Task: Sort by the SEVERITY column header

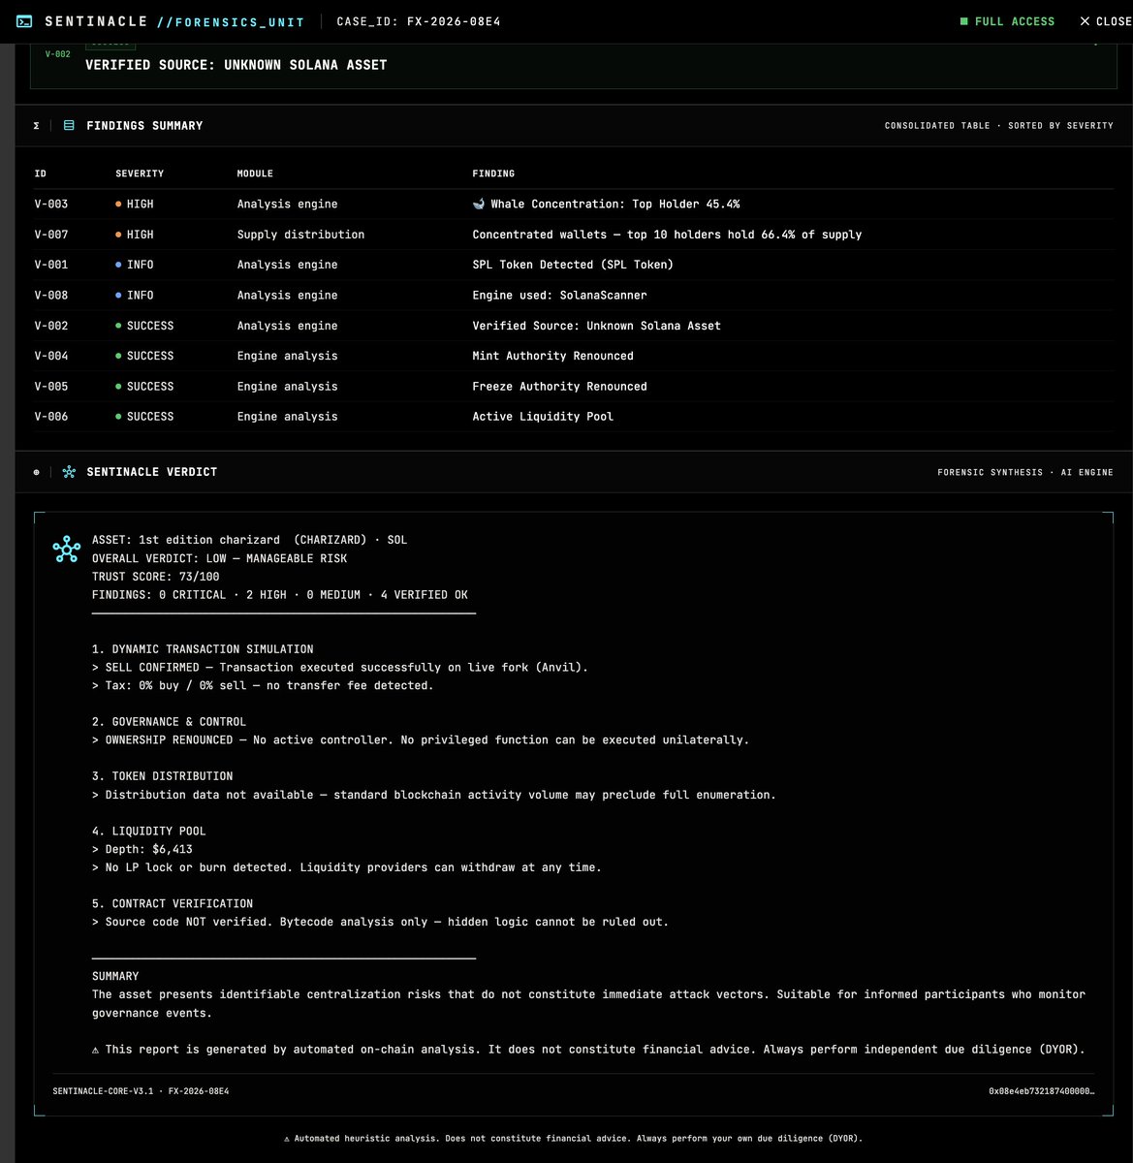Action: (140, 173)
